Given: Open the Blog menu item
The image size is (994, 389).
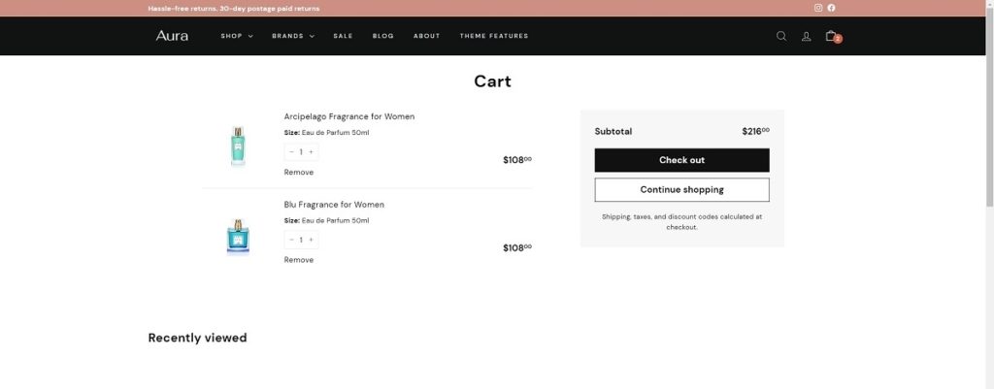Looking at the screenshot, I should click(382, 36).
